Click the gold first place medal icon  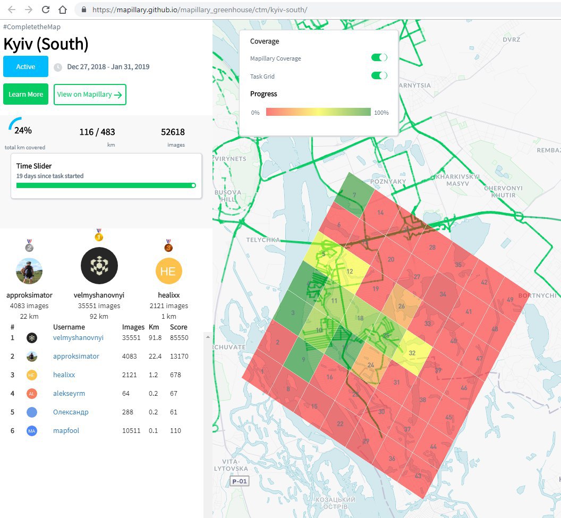click(x=99, y=235)
